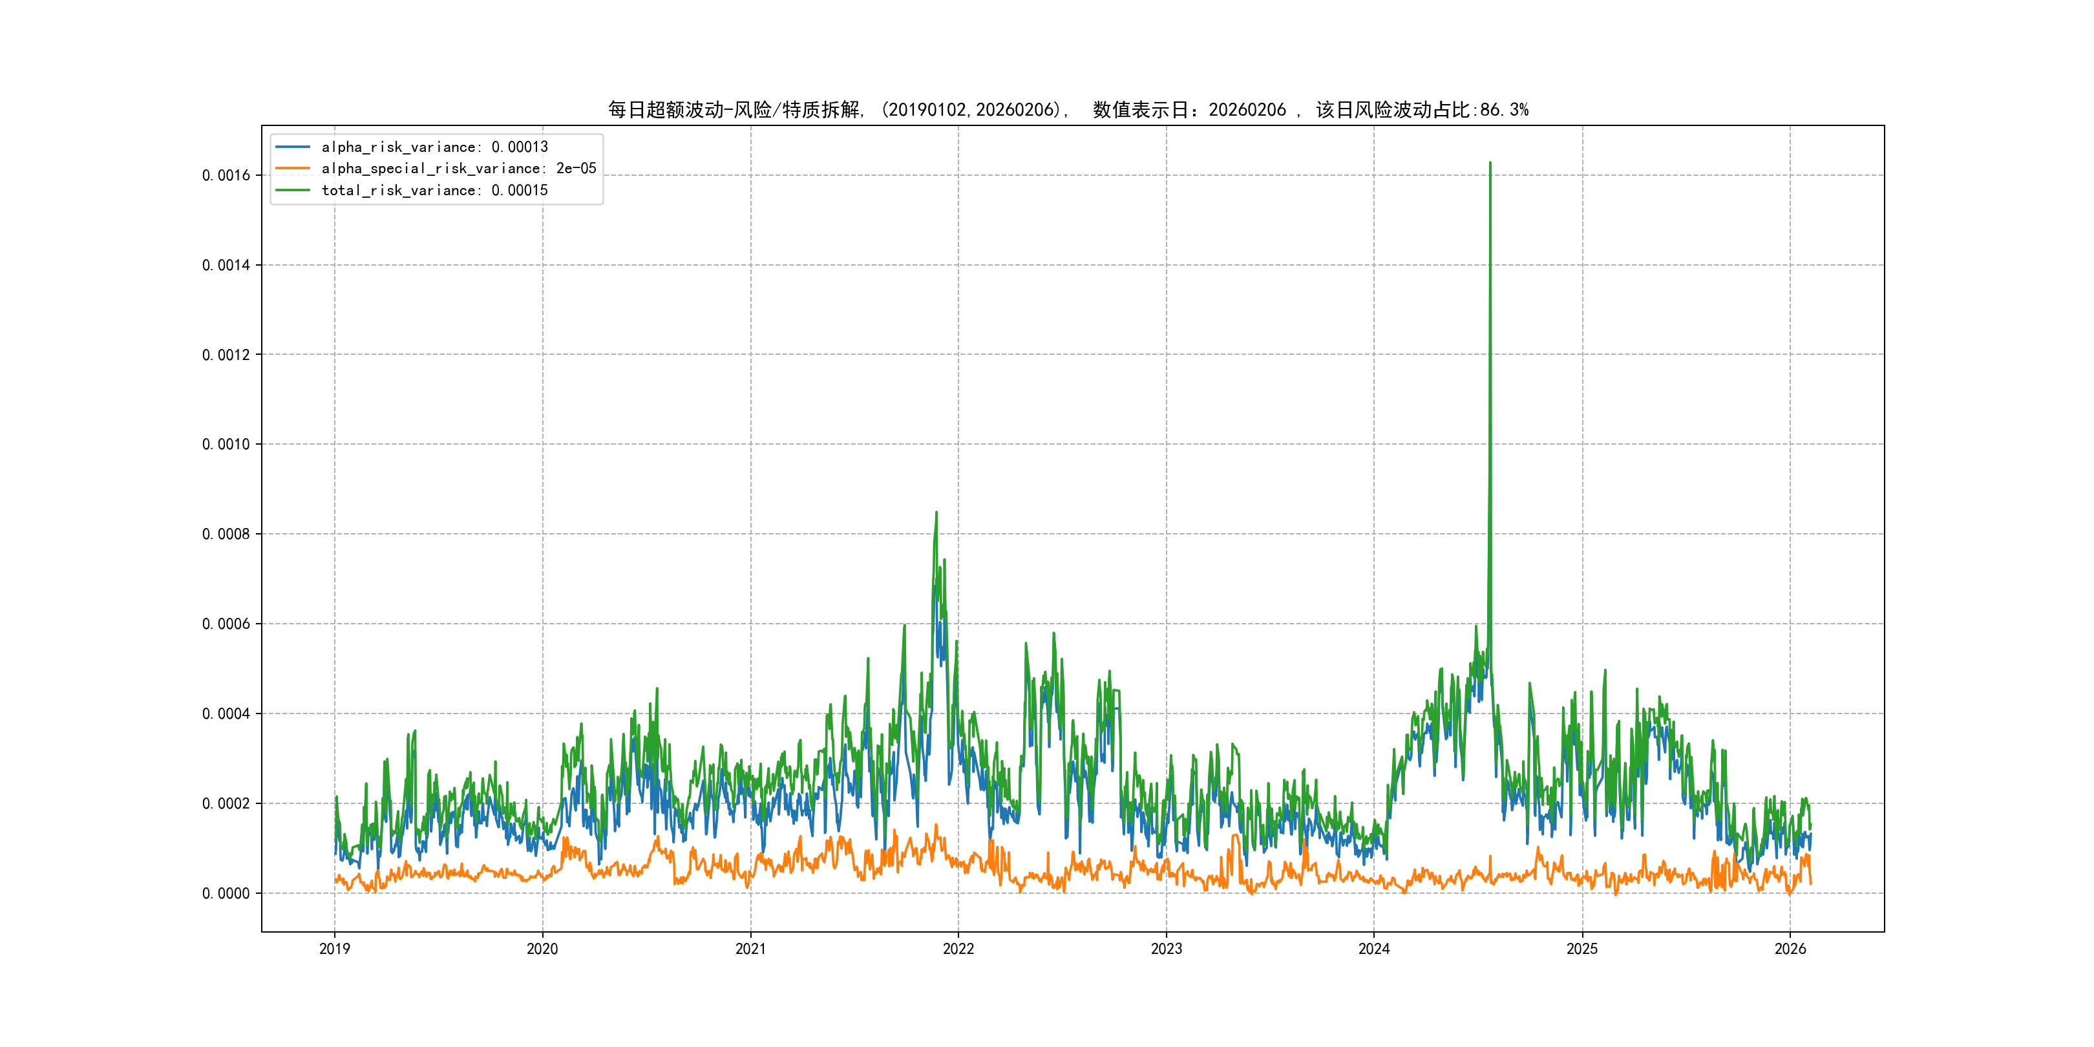This screenshot has width=2094, height=1047.
Task: Select the alpha_special_risk_variance legend label
Action: click(x=458, y=168)
